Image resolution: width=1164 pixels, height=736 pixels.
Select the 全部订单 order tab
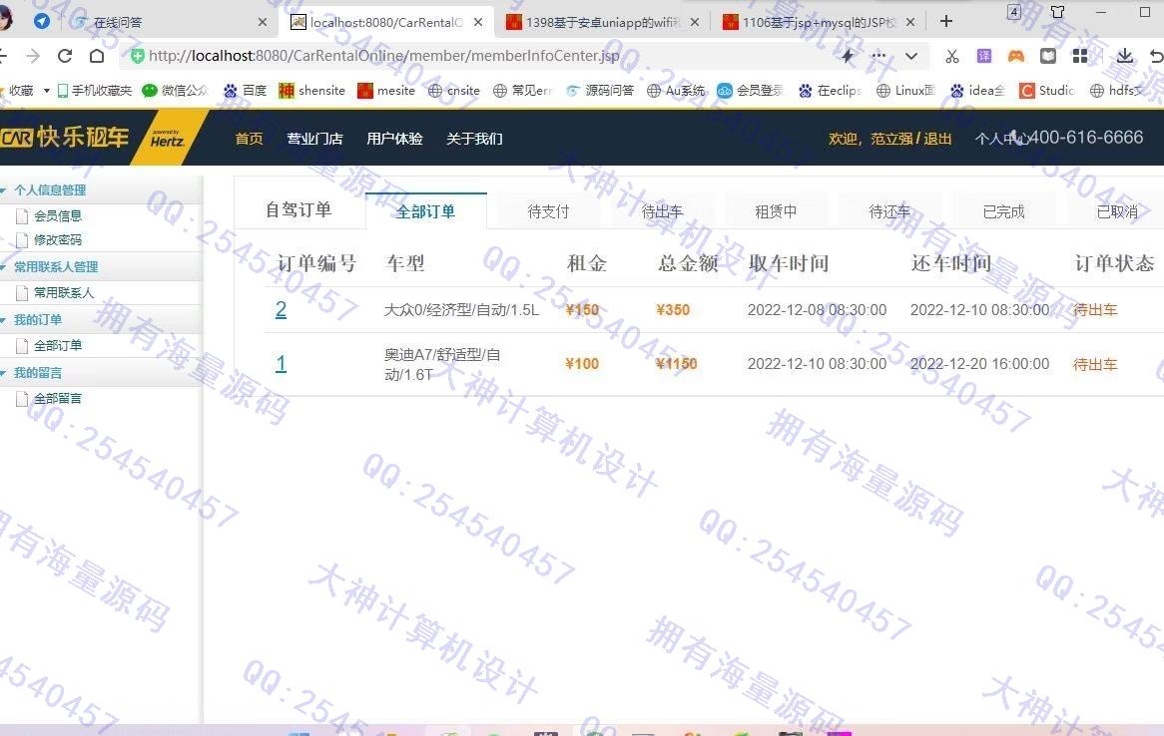(x=426, y=211)
